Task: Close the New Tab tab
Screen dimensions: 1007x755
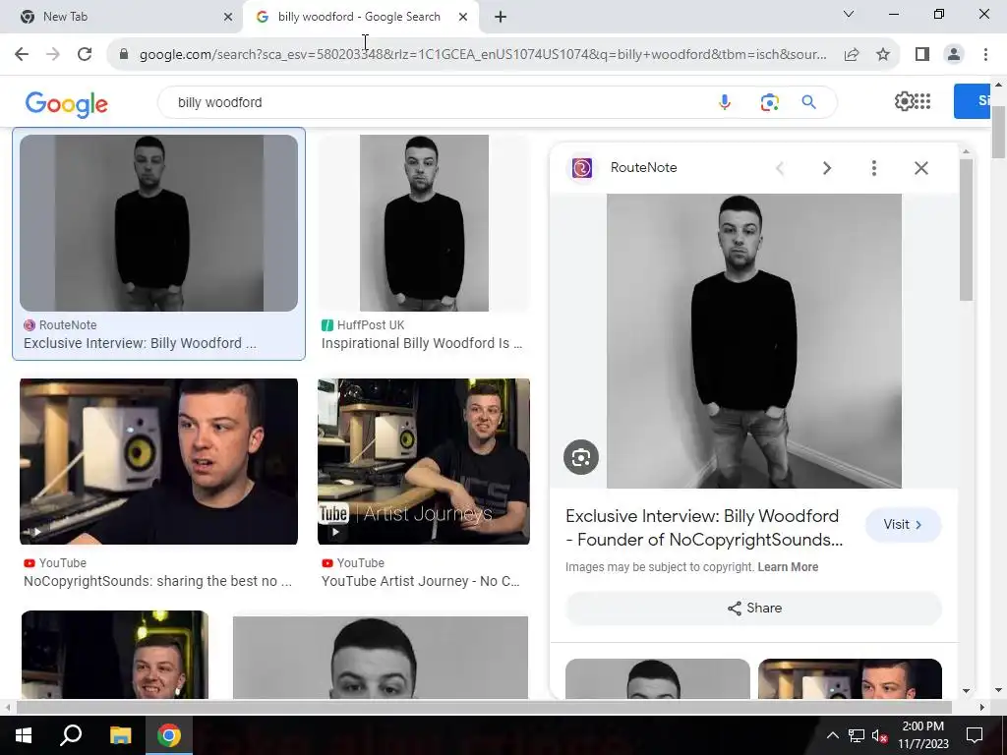Action: tap(228, 18)
